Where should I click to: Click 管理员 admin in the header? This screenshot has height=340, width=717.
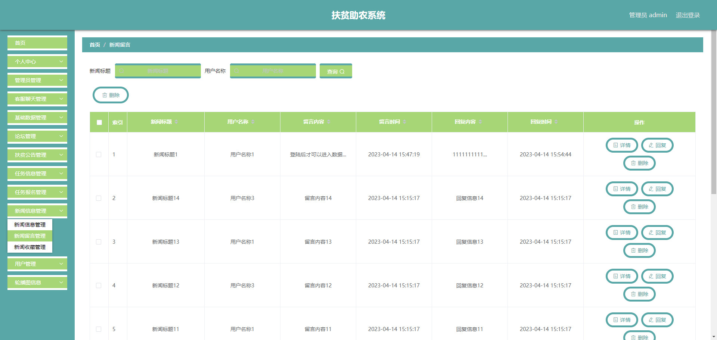click(648, 15)
